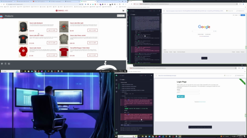Screen dimensions: 247x138
Task: Open the Facebook icon in Swag Labs footer
Action: point(5,64)
